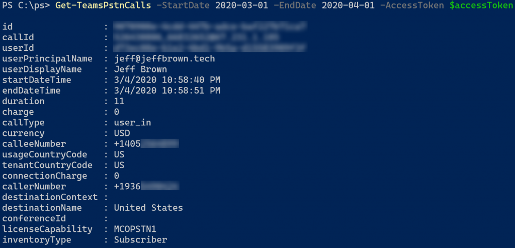
Task: Click the startDateTime value
Action: (x=167, y=80)
